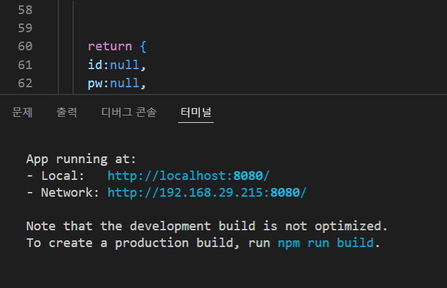Select line number 59 in gutter
The image size is (447, 288).
pos(24,29)
